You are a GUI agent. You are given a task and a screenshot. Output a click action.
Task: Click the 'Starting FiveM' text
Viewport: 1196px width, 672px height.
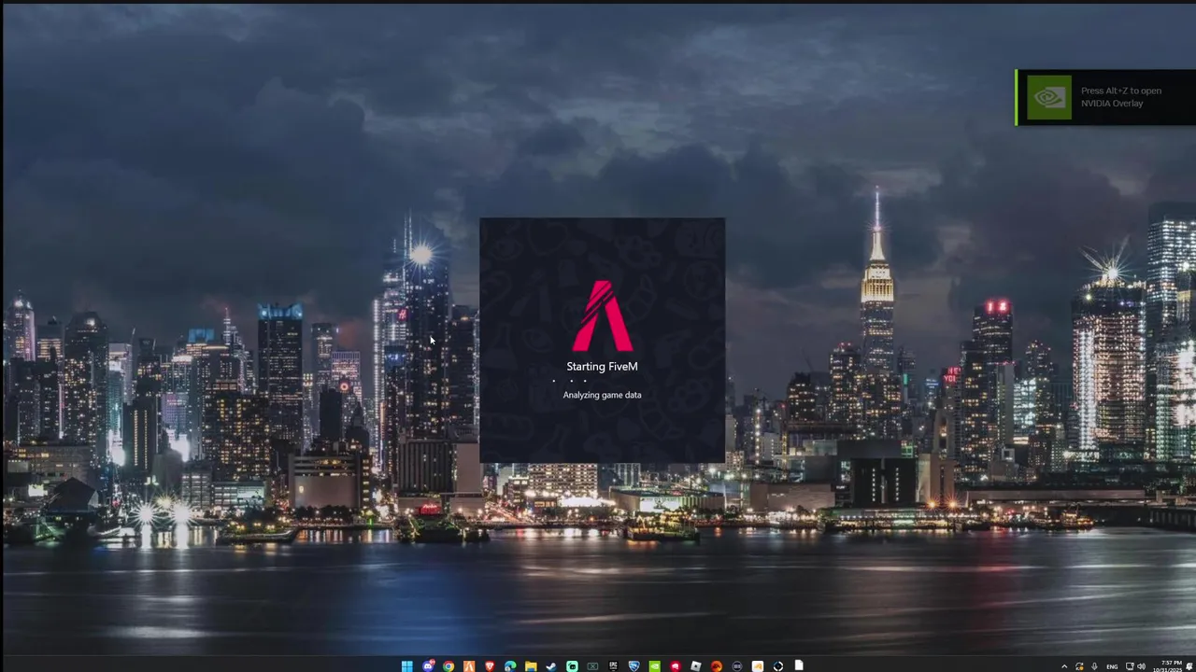(602, 367)
